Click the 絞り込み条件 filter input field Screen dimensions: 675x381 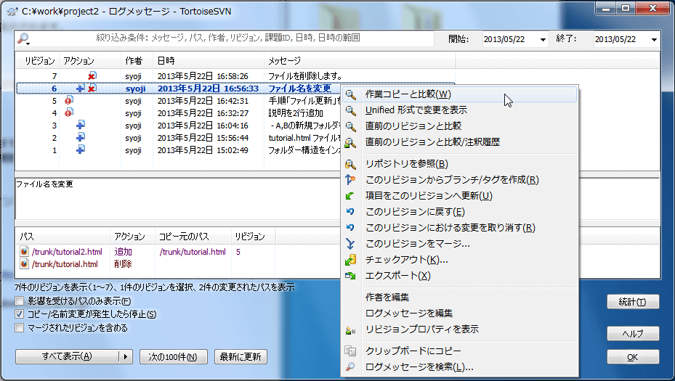pos(233,38)
